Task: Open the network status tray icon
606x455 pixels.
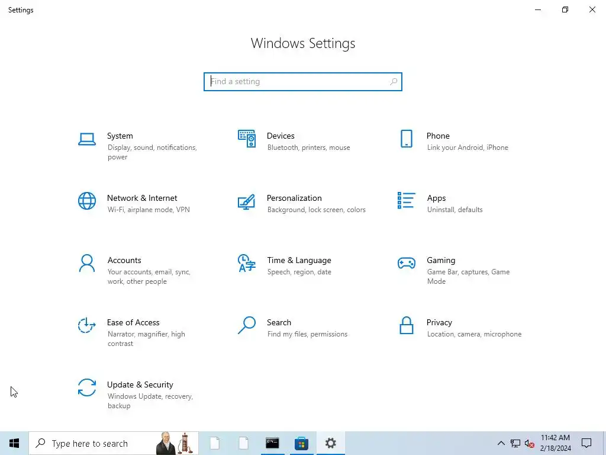Action: (x=515, y=443)
